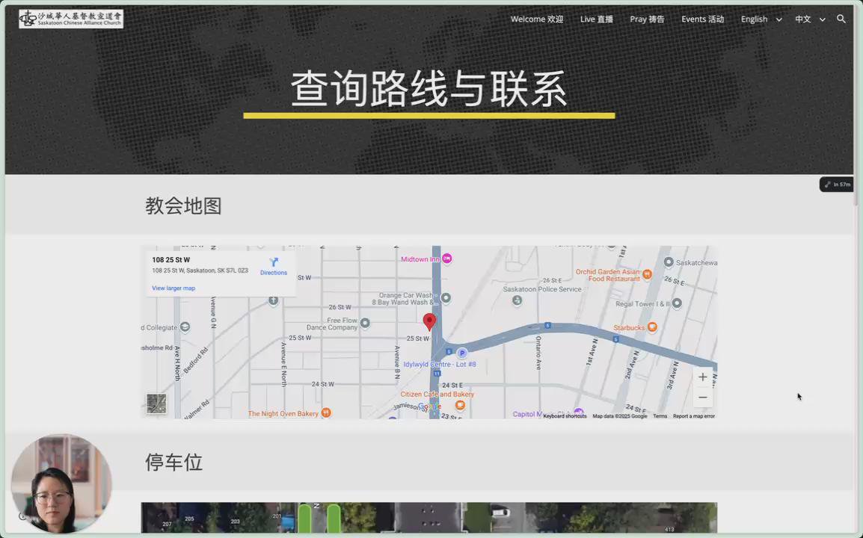Click the Saskatoon Chinese Alliance Church logo
Image resolution: width=863 pixels, height=538 pixels.
(x=71, y=19)
